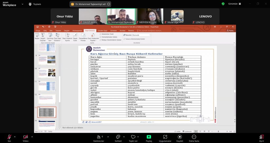Screen dimensions: 270x143
Task: Open audio options arrow next to Ses
Action: [x=15, y=137]
